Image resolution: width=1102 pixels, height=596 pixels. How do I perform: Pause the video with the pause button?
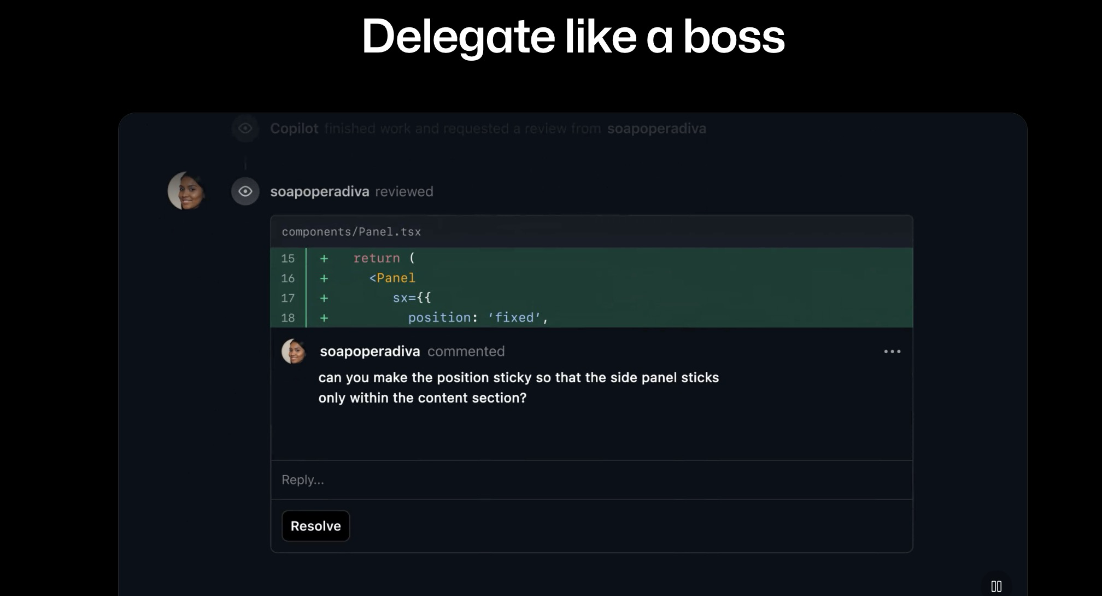(x=996, y=586)
